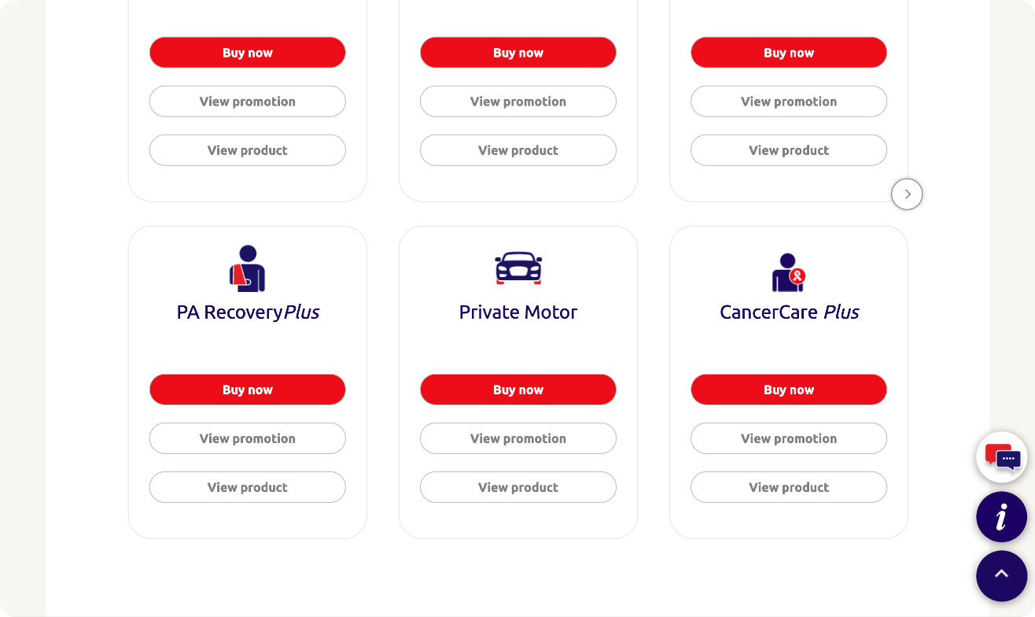
Task: Click the CancerCare Plus ribbon person icon
Action: click(x=789, y=272)
